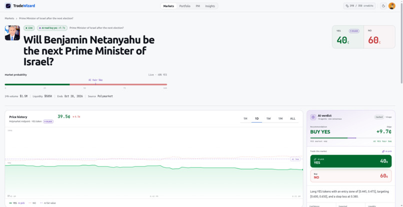403x207 pixels.
Task: Go to the Insights tab
Action: tap(210, 6)
